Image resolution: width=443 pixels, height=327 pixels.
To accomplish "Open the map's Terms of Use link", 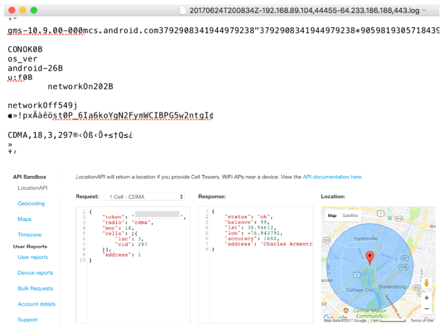I will [422, 320].
